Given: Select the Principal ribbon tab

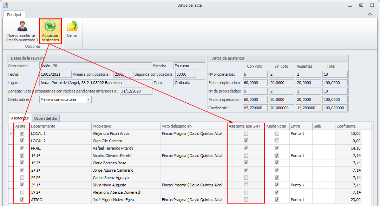Looking at the screenshot, I should pyautogui.click(x=14, y=15).
